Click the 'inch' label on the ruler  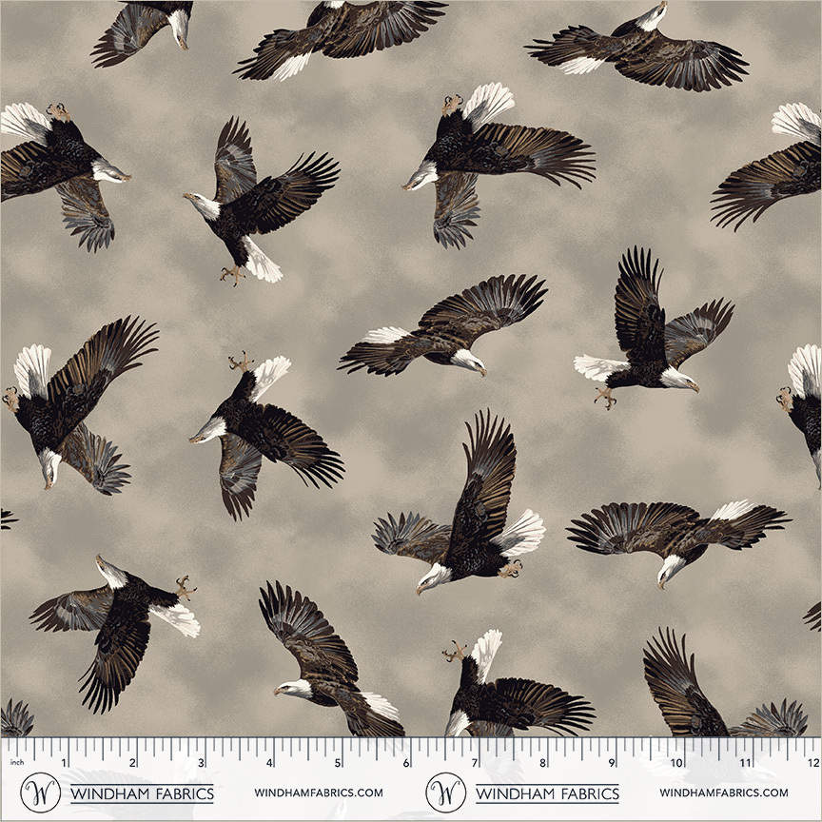pos(16,762)
